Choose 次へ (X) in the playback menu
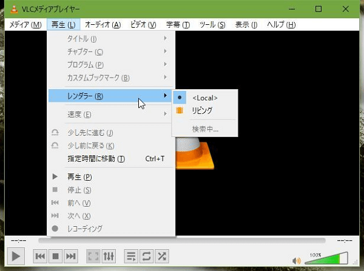364x271 pixels. [111, 216]
